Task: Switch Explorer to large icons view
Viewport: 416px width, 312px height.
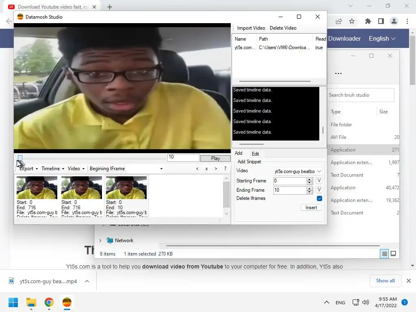Action: (393, 253)
